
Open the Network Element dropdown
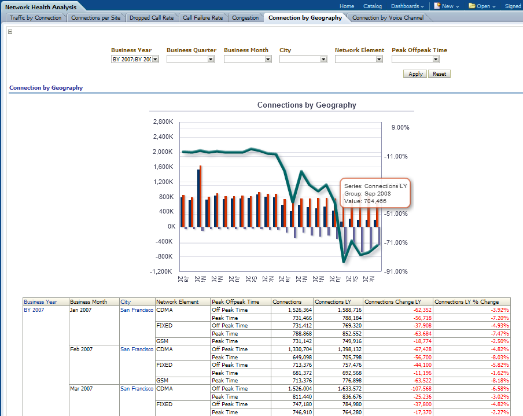[x=380, y=59]
